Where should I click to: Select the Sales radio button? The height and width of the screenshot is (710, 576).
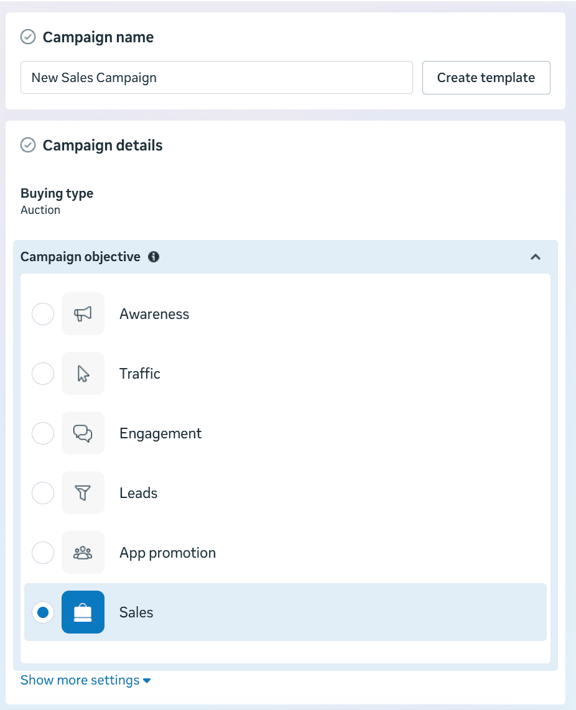(x=43, y=612)
